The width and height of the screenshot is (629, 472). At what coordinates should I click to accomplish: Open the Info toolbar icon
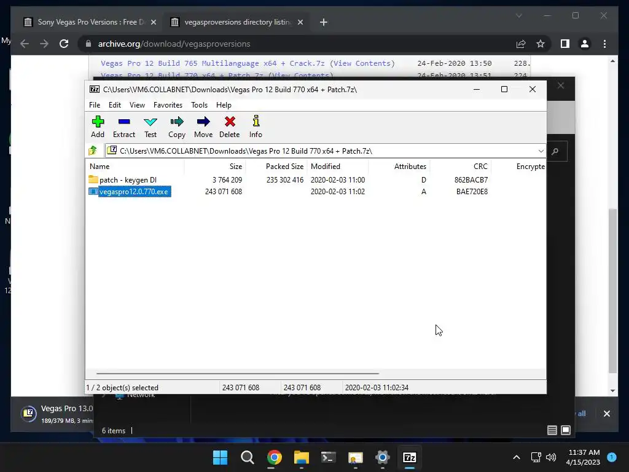tap(256, 127)
